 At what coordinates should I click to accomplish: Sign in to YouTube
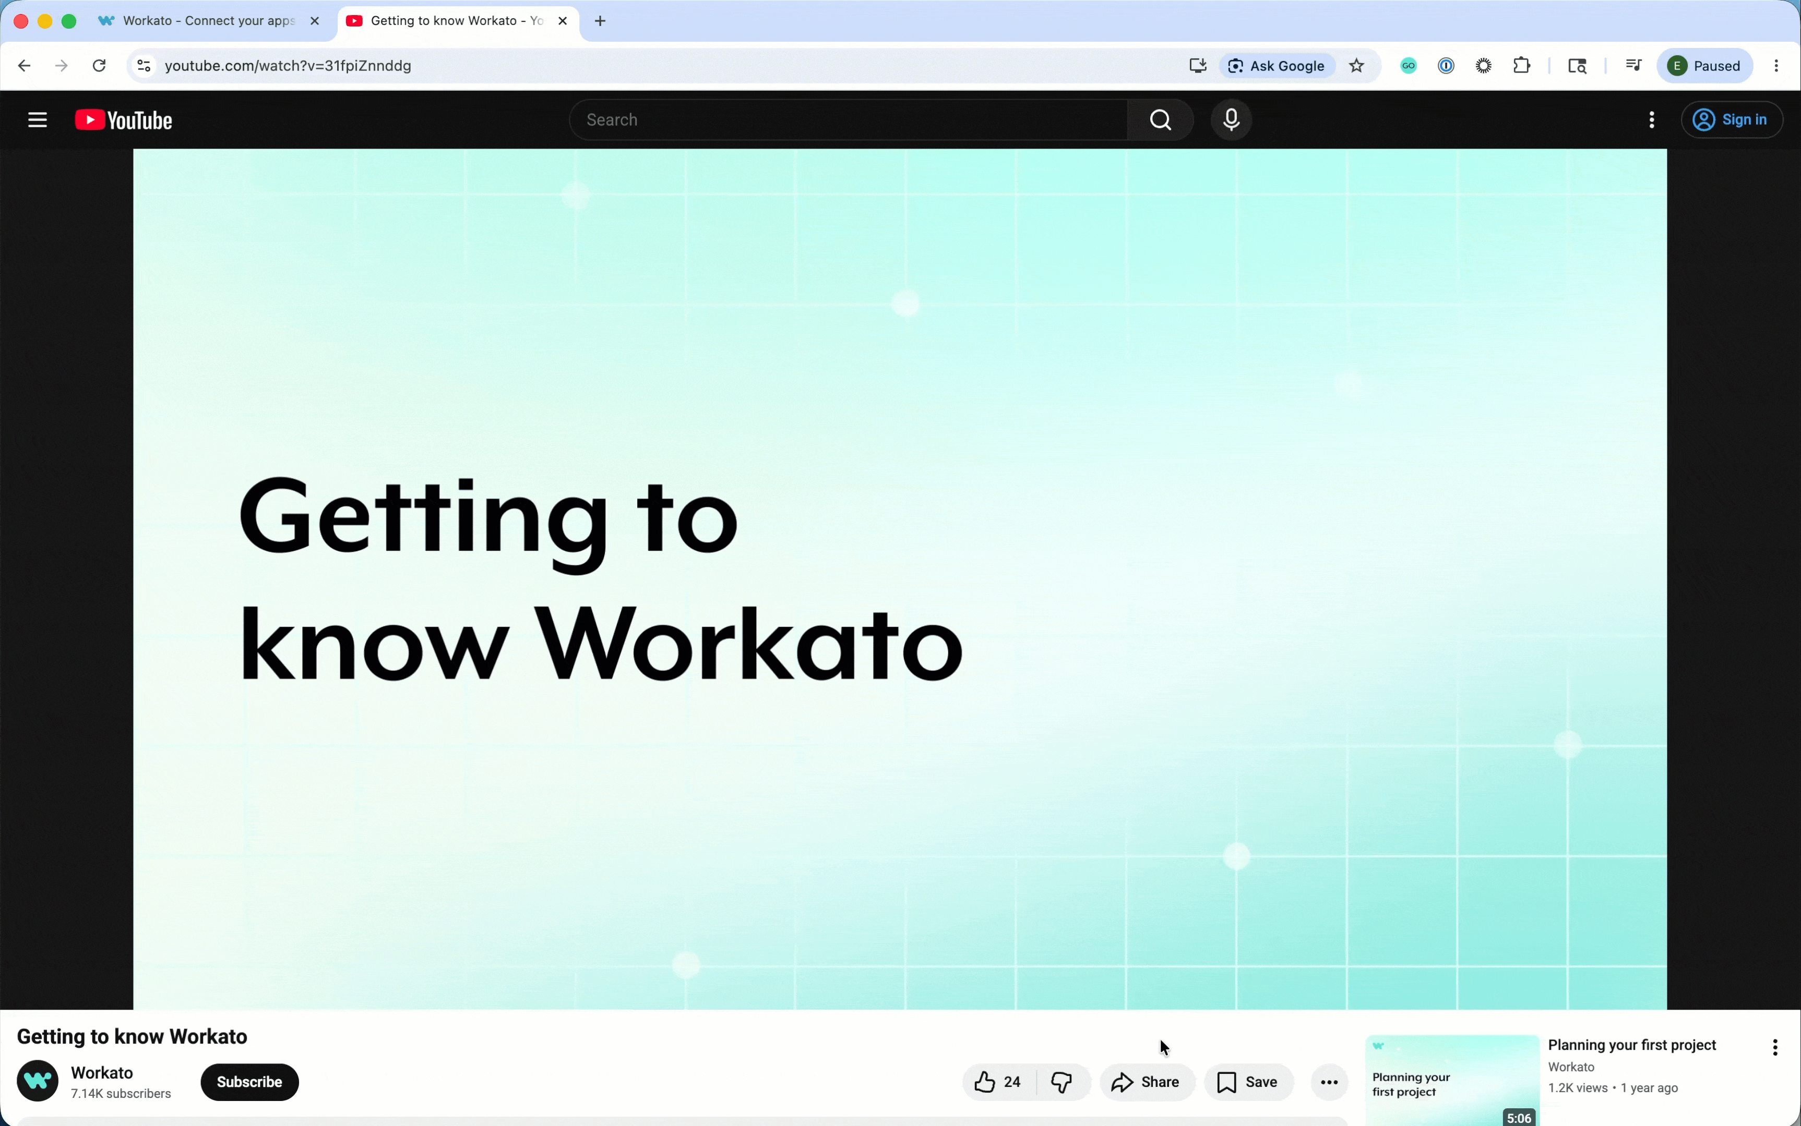coord(1732,120)
